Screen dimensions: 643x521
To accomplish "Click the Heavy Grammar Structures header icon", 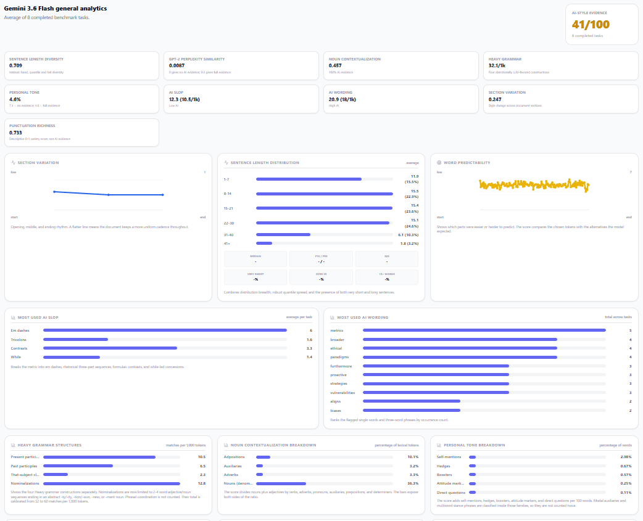I will [x=13, y=445].
